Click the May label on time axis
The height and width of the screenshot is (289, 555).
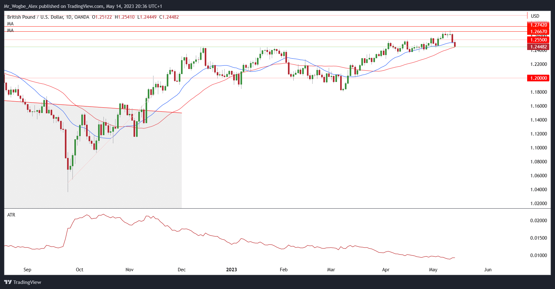tap(433, 270)
